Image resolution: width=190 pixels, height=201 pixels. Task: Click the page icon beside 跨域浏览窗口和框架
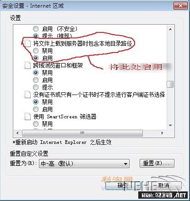tap(28, 65)
